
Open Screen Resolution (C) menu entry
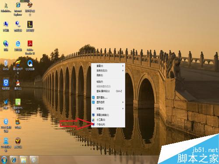(108, 115)
